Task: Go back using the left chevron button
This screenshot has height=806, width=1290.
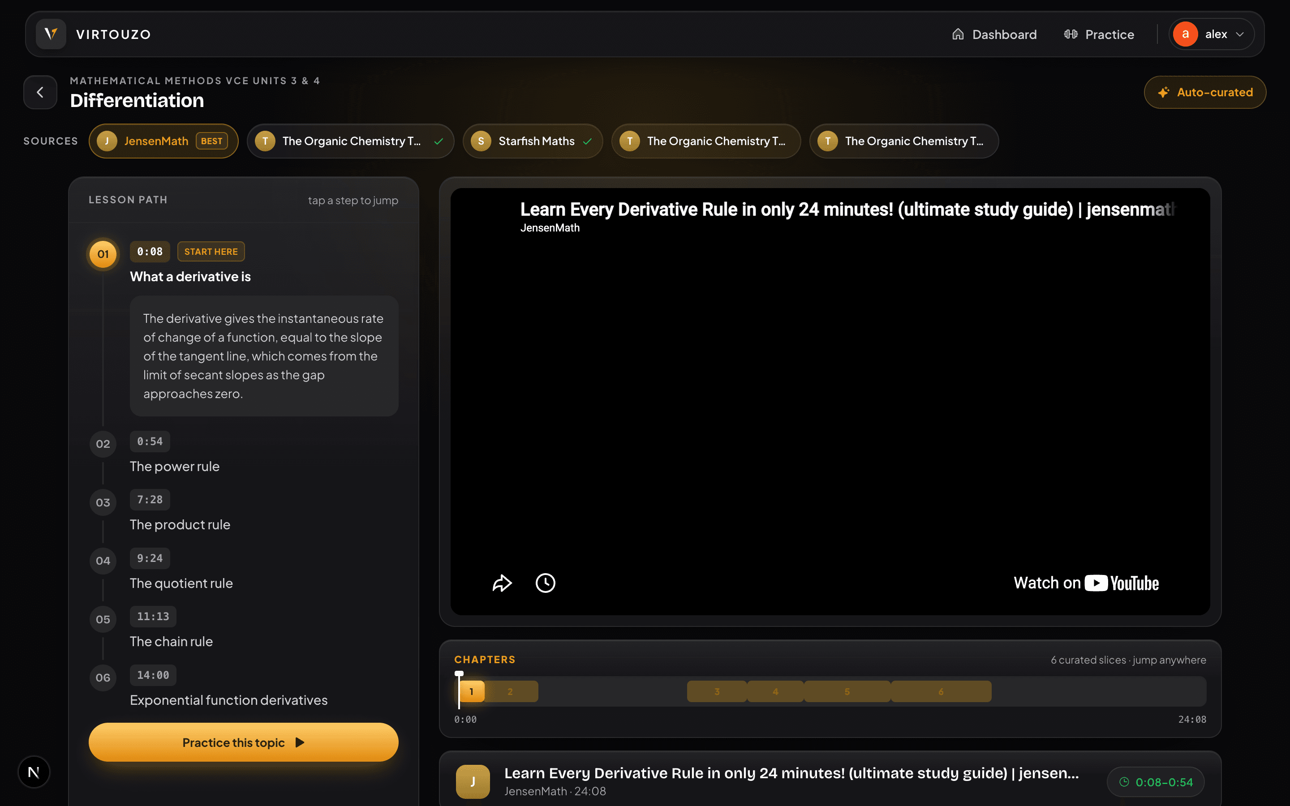Action: [x=40, y=92]
